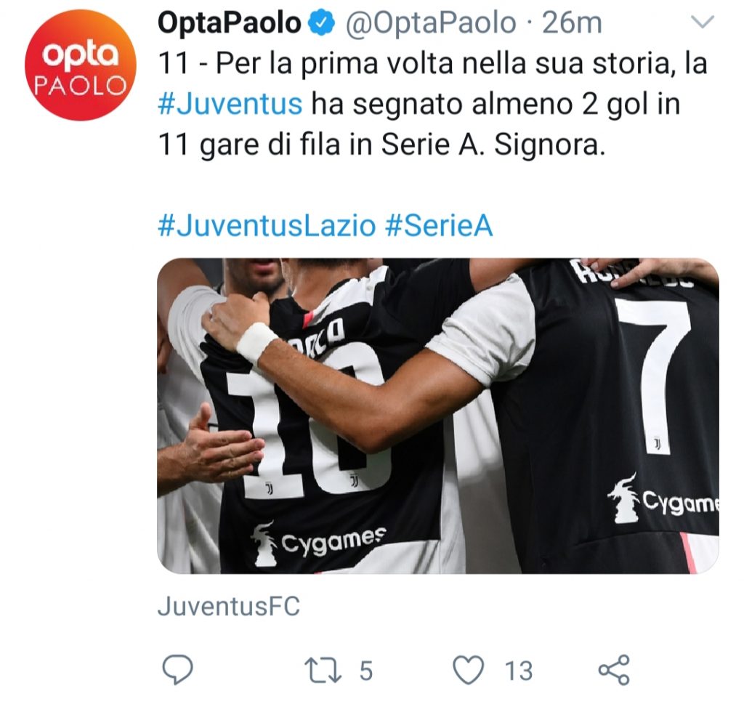Screen dimensions: 744x704
Task: Like the tweet with the heart icon
Action: (468, 669)
